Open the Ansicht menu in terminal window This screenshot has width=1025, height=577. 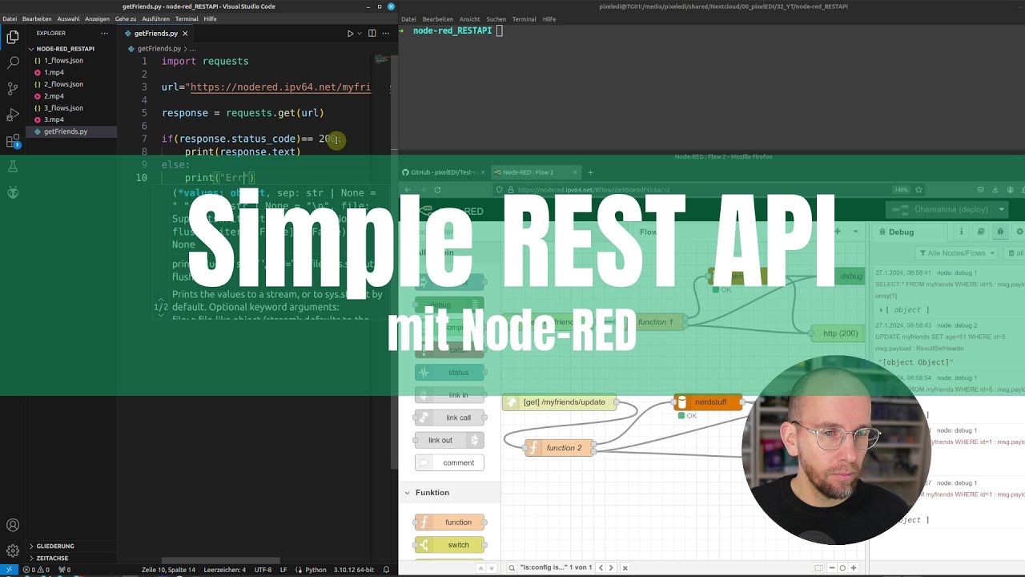coord(469,18)
